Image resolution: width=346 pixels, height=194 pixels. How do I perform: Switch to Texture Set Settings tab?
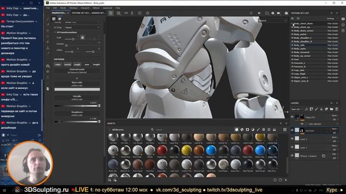pyautogui.click(x=81, y=13)
